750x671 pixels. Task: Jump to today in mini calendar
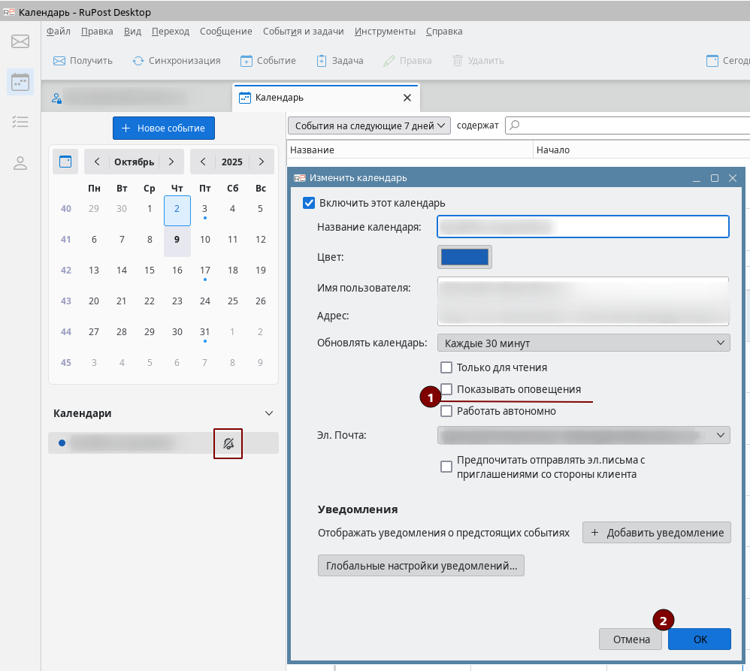pos(65,162)
